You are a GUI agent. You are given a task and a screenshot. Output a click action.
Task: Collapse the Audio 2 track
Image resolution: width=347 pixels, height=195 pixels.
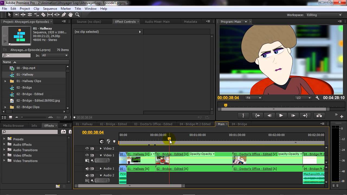coord(101,175)
